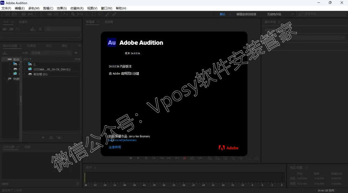Click the Import File icon in Files panel

point(11,29)
